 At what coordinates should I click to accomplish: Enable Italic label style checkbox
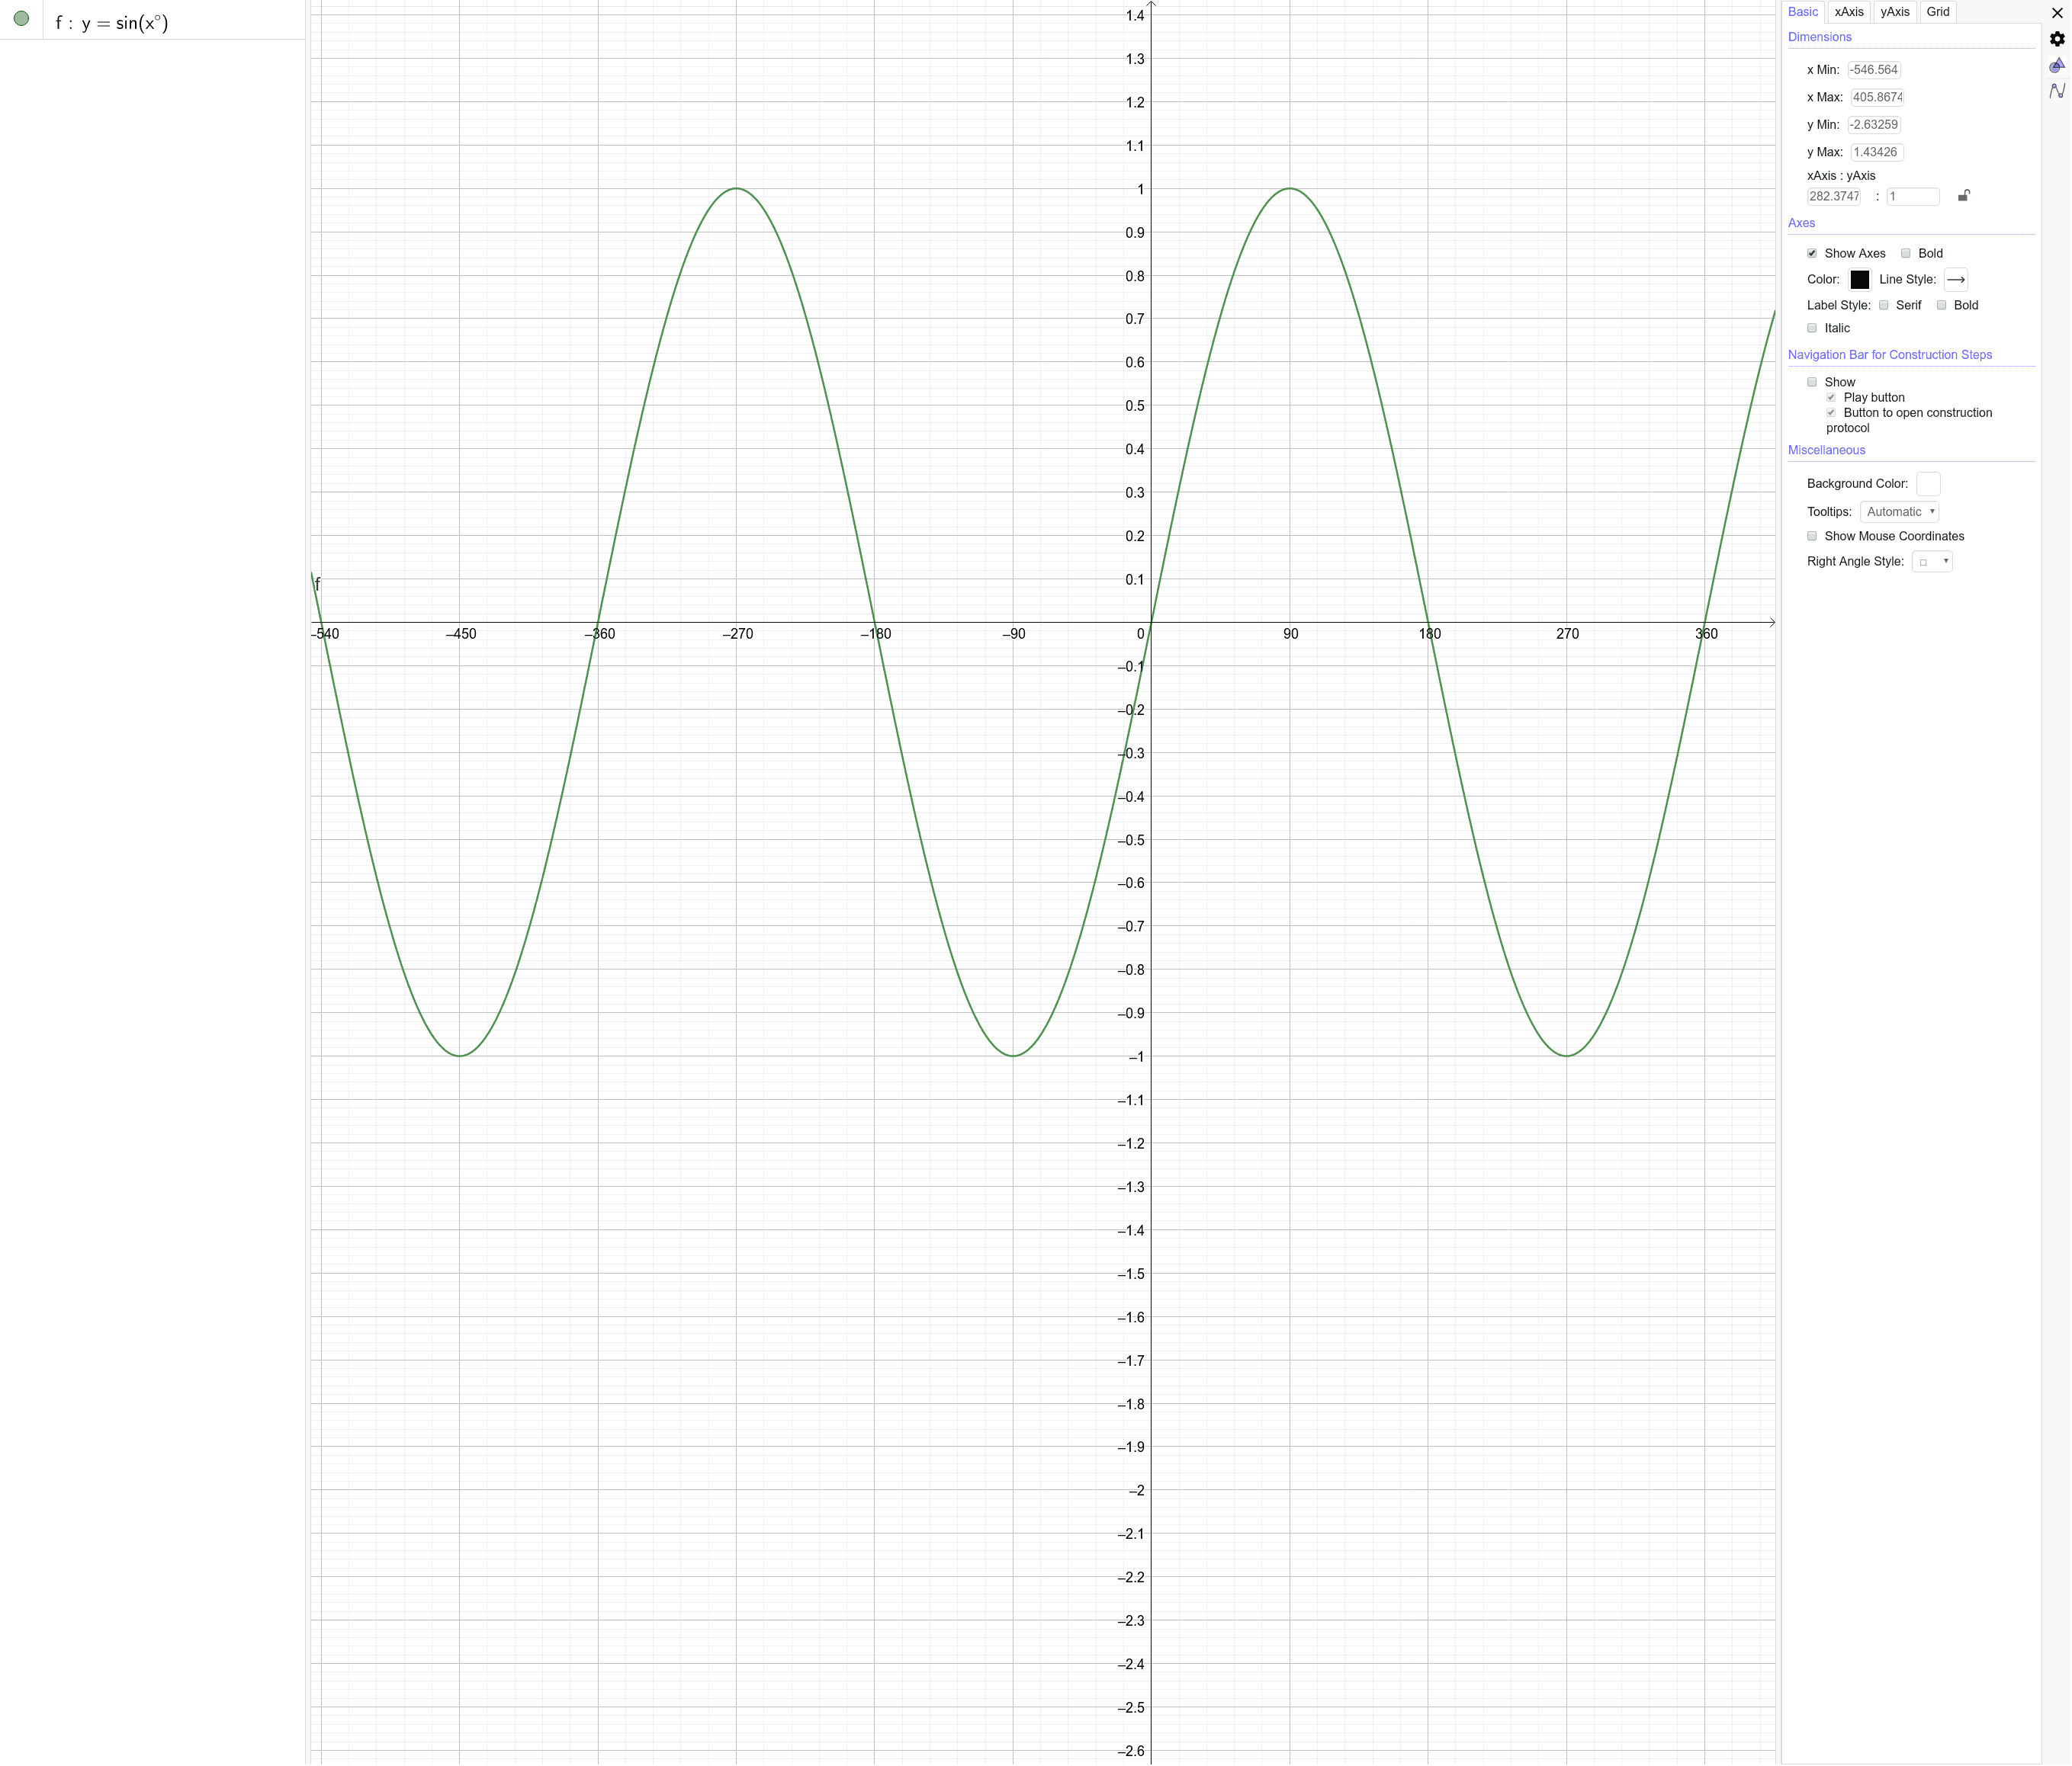coord(1812,329)
